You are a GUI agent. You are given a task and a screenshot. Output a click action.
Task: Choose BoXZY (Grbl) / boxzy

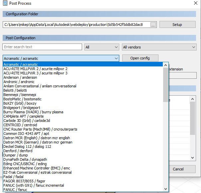point(83,103)
